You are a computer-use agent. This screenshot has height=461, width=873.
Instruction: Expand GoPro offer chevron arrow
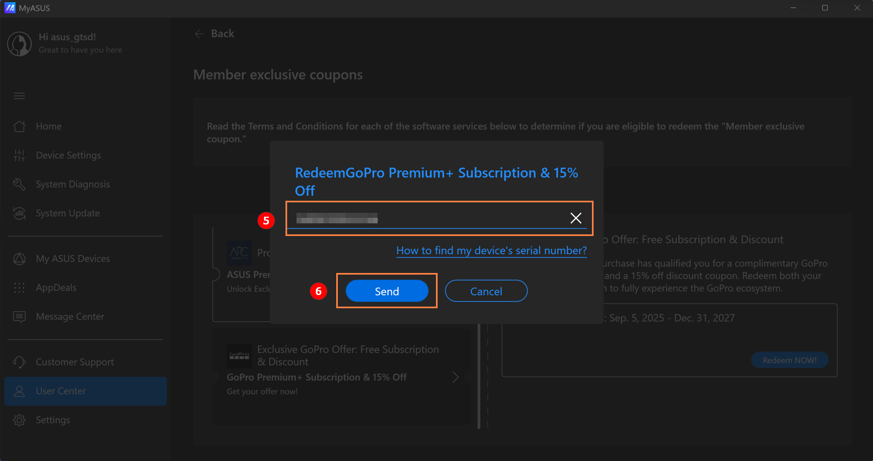point(455,377)
